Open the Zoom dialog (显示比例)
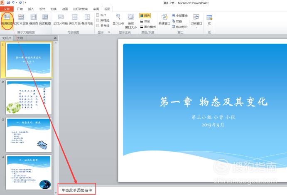 (x=118, y=20)
